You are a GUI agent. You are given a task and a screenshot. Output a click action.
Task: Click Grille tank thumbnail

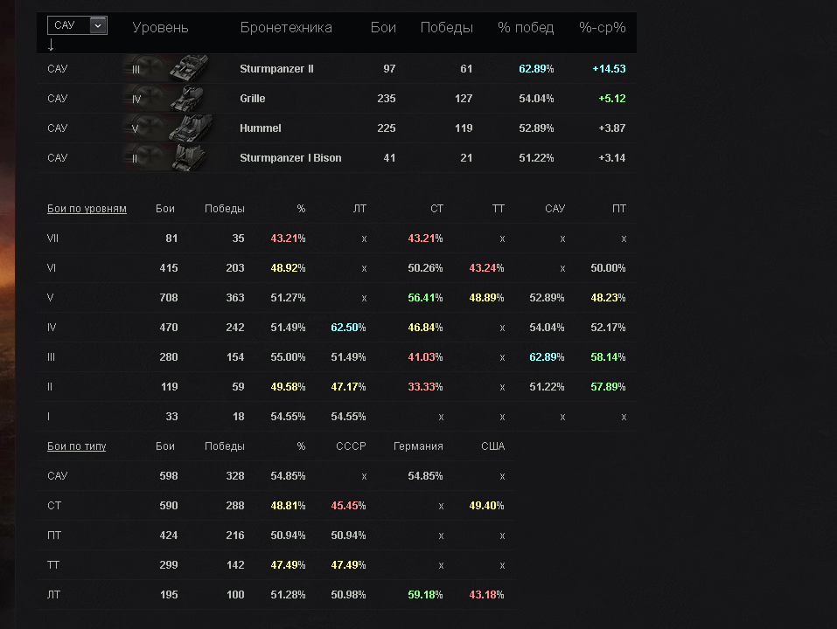tap(188, 98)
